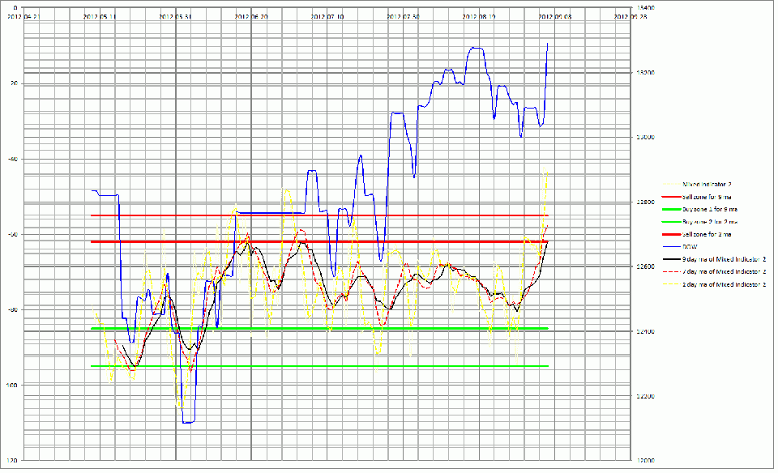The image size is (778, 473).
Task: Click the black line key for 9 day ma
Action: pyautogui.click(x=671, y=259)
